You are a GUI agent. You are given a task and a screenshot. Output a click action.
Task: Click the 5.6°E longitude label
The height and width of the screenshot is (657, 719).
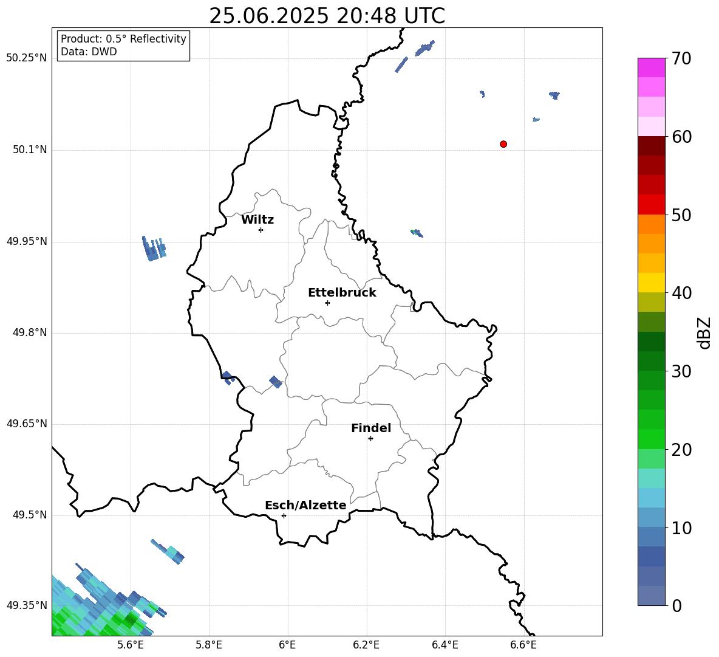pos(131,645)
